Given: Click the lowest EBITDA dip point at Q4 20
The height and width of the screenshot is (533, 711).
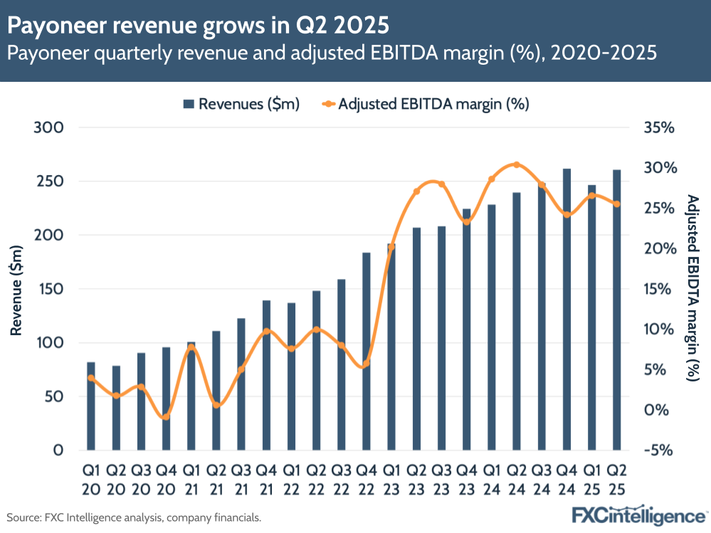Looking at the screenshot, I should (166, 418).
